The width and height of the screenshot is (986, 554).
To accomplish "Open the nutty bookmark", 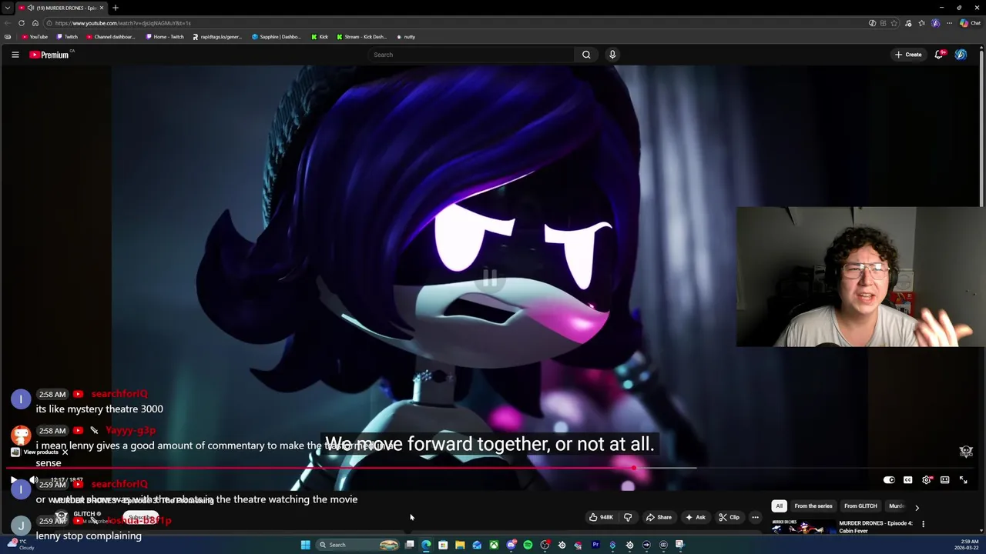I will point(406,37).
